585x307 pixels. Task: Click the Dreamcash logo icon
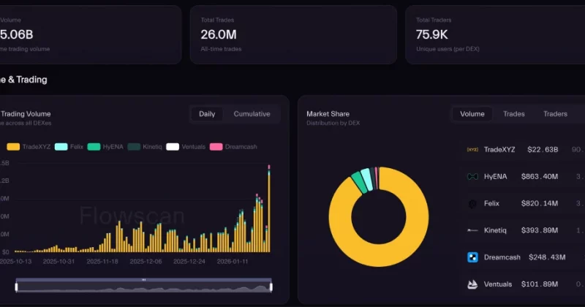[472, 257]
